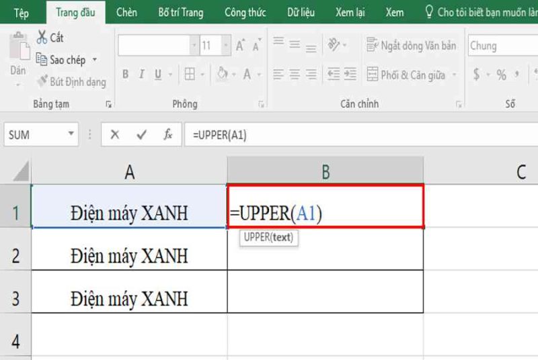Image resolution: width=538 pixels, height=360 pixels.
Task: Center text horizontally
Action: point(295,75)
